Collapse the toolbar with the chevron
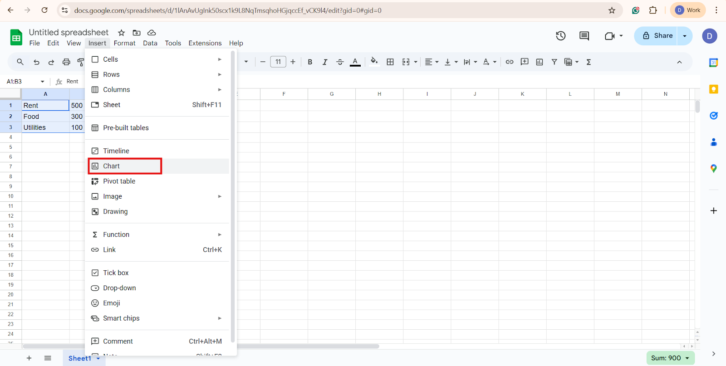 pos(679,62)
